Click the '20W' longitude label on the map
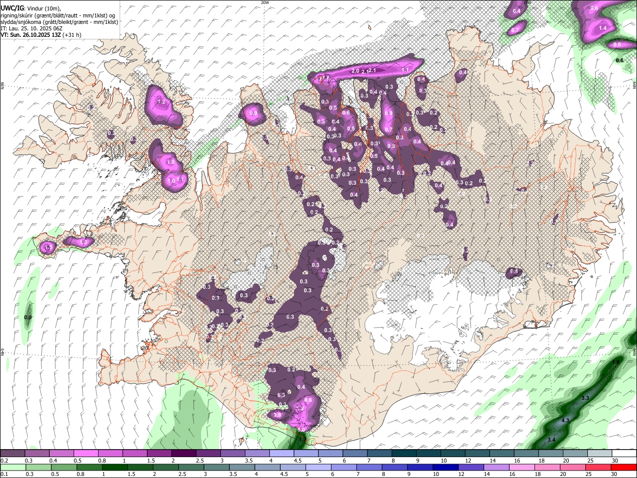Viewport: 637px width, 478px height. tap(265, 2)
